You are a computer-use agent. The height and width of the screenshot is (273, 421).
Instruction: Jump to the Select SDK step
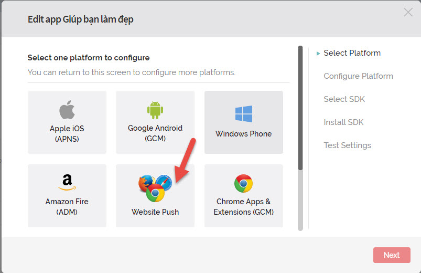[x=344, y=99]
